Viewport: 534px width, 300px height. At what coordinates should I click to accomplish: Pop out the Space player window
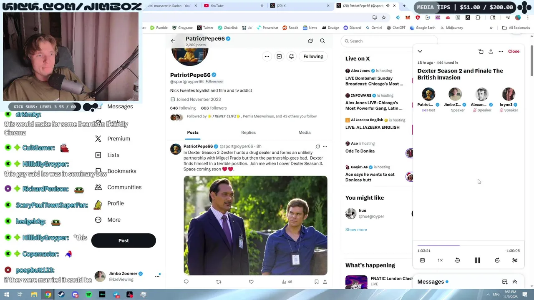[x=481, y=52]
